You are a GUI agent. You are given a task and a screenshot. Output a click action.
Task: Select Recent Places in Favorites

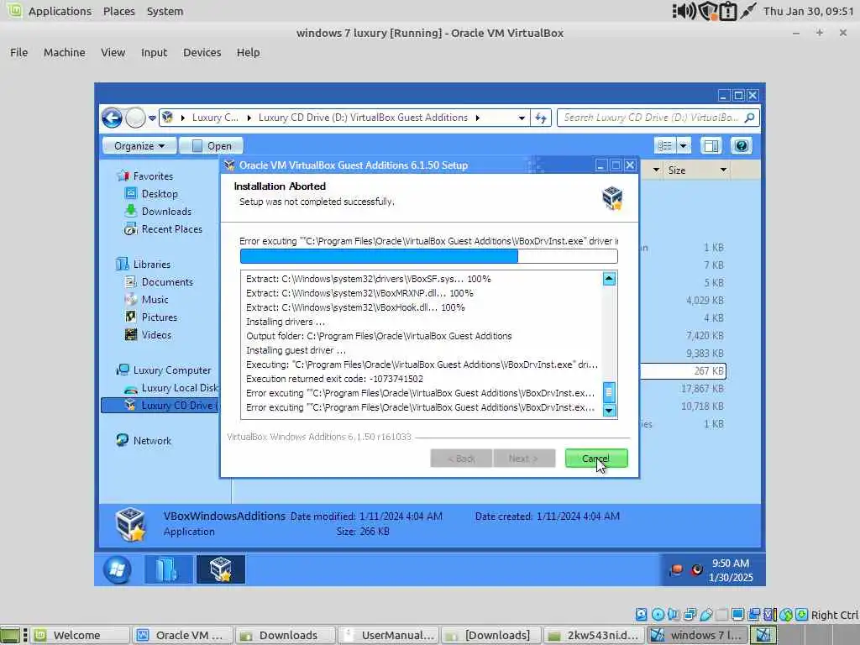(171, 229)
